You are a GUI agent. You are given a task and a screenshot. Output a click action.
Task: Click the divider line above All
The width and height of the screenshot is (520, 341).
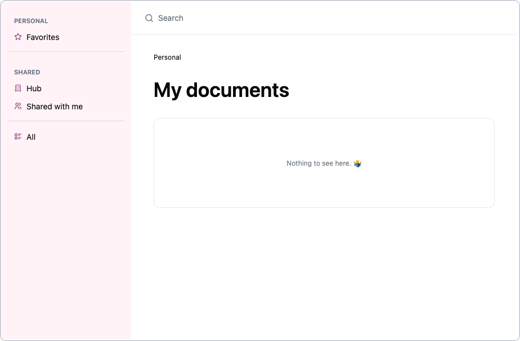[66, 121]
